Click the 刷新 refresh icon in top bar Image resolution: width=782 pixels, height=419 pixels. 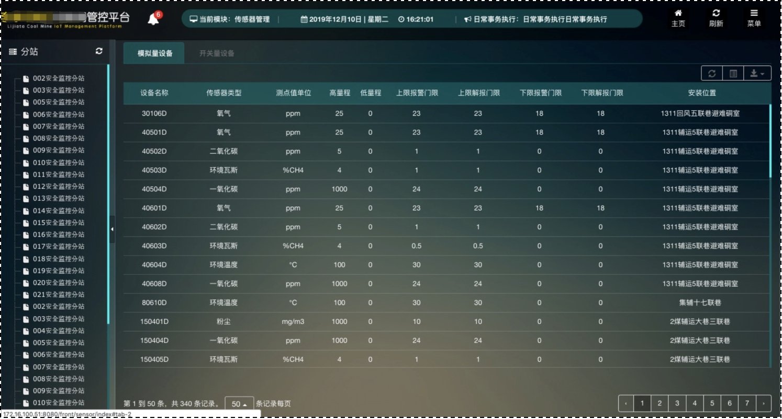coord(716,18)
